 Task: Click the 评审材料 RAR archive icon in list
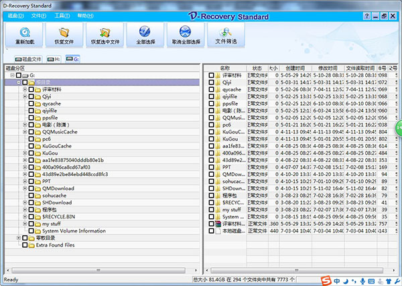coord(218,224)
